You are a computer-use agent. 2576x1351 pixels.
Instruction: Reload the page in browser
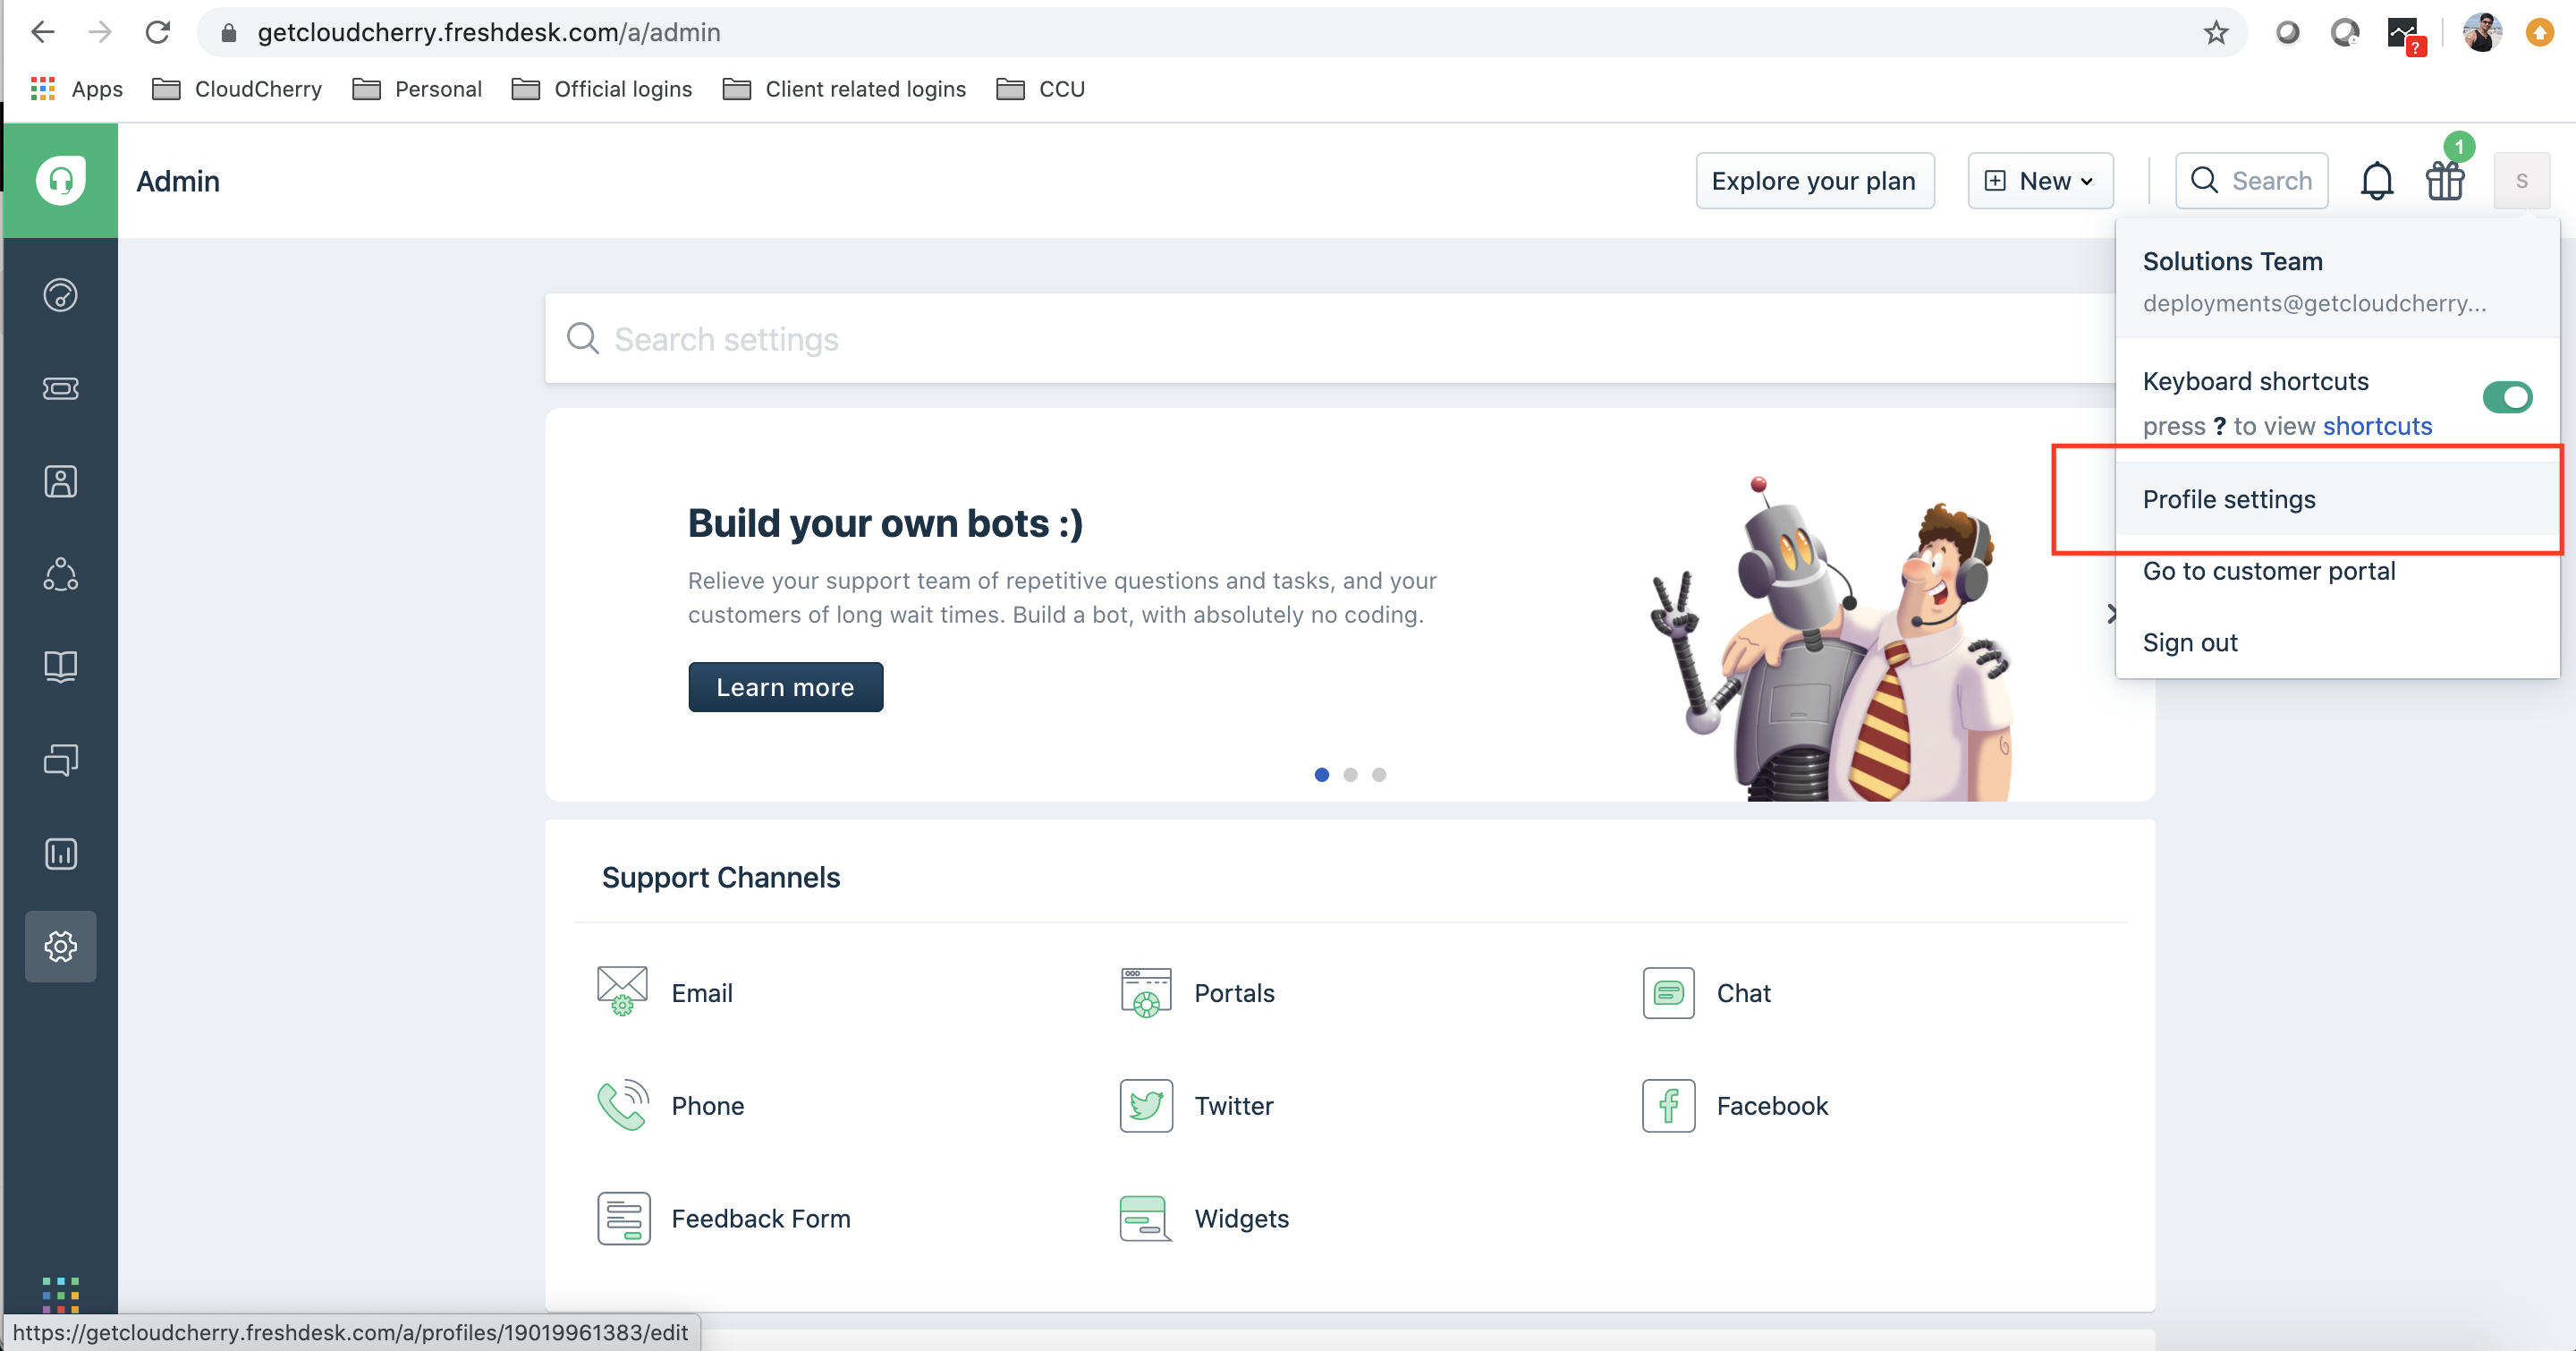[x=157, y=33]
